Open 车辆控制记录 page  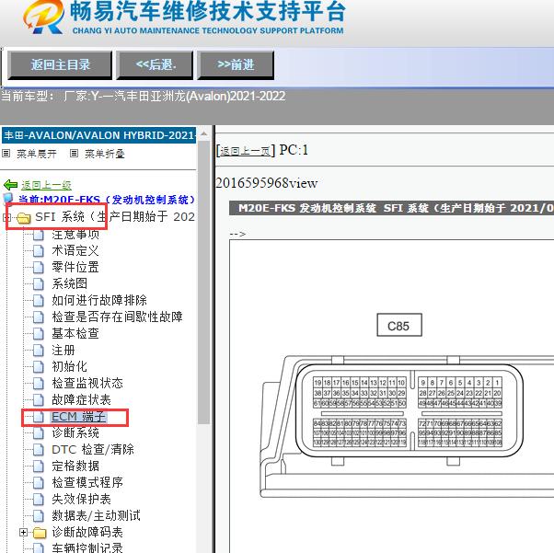coord(87,548)
